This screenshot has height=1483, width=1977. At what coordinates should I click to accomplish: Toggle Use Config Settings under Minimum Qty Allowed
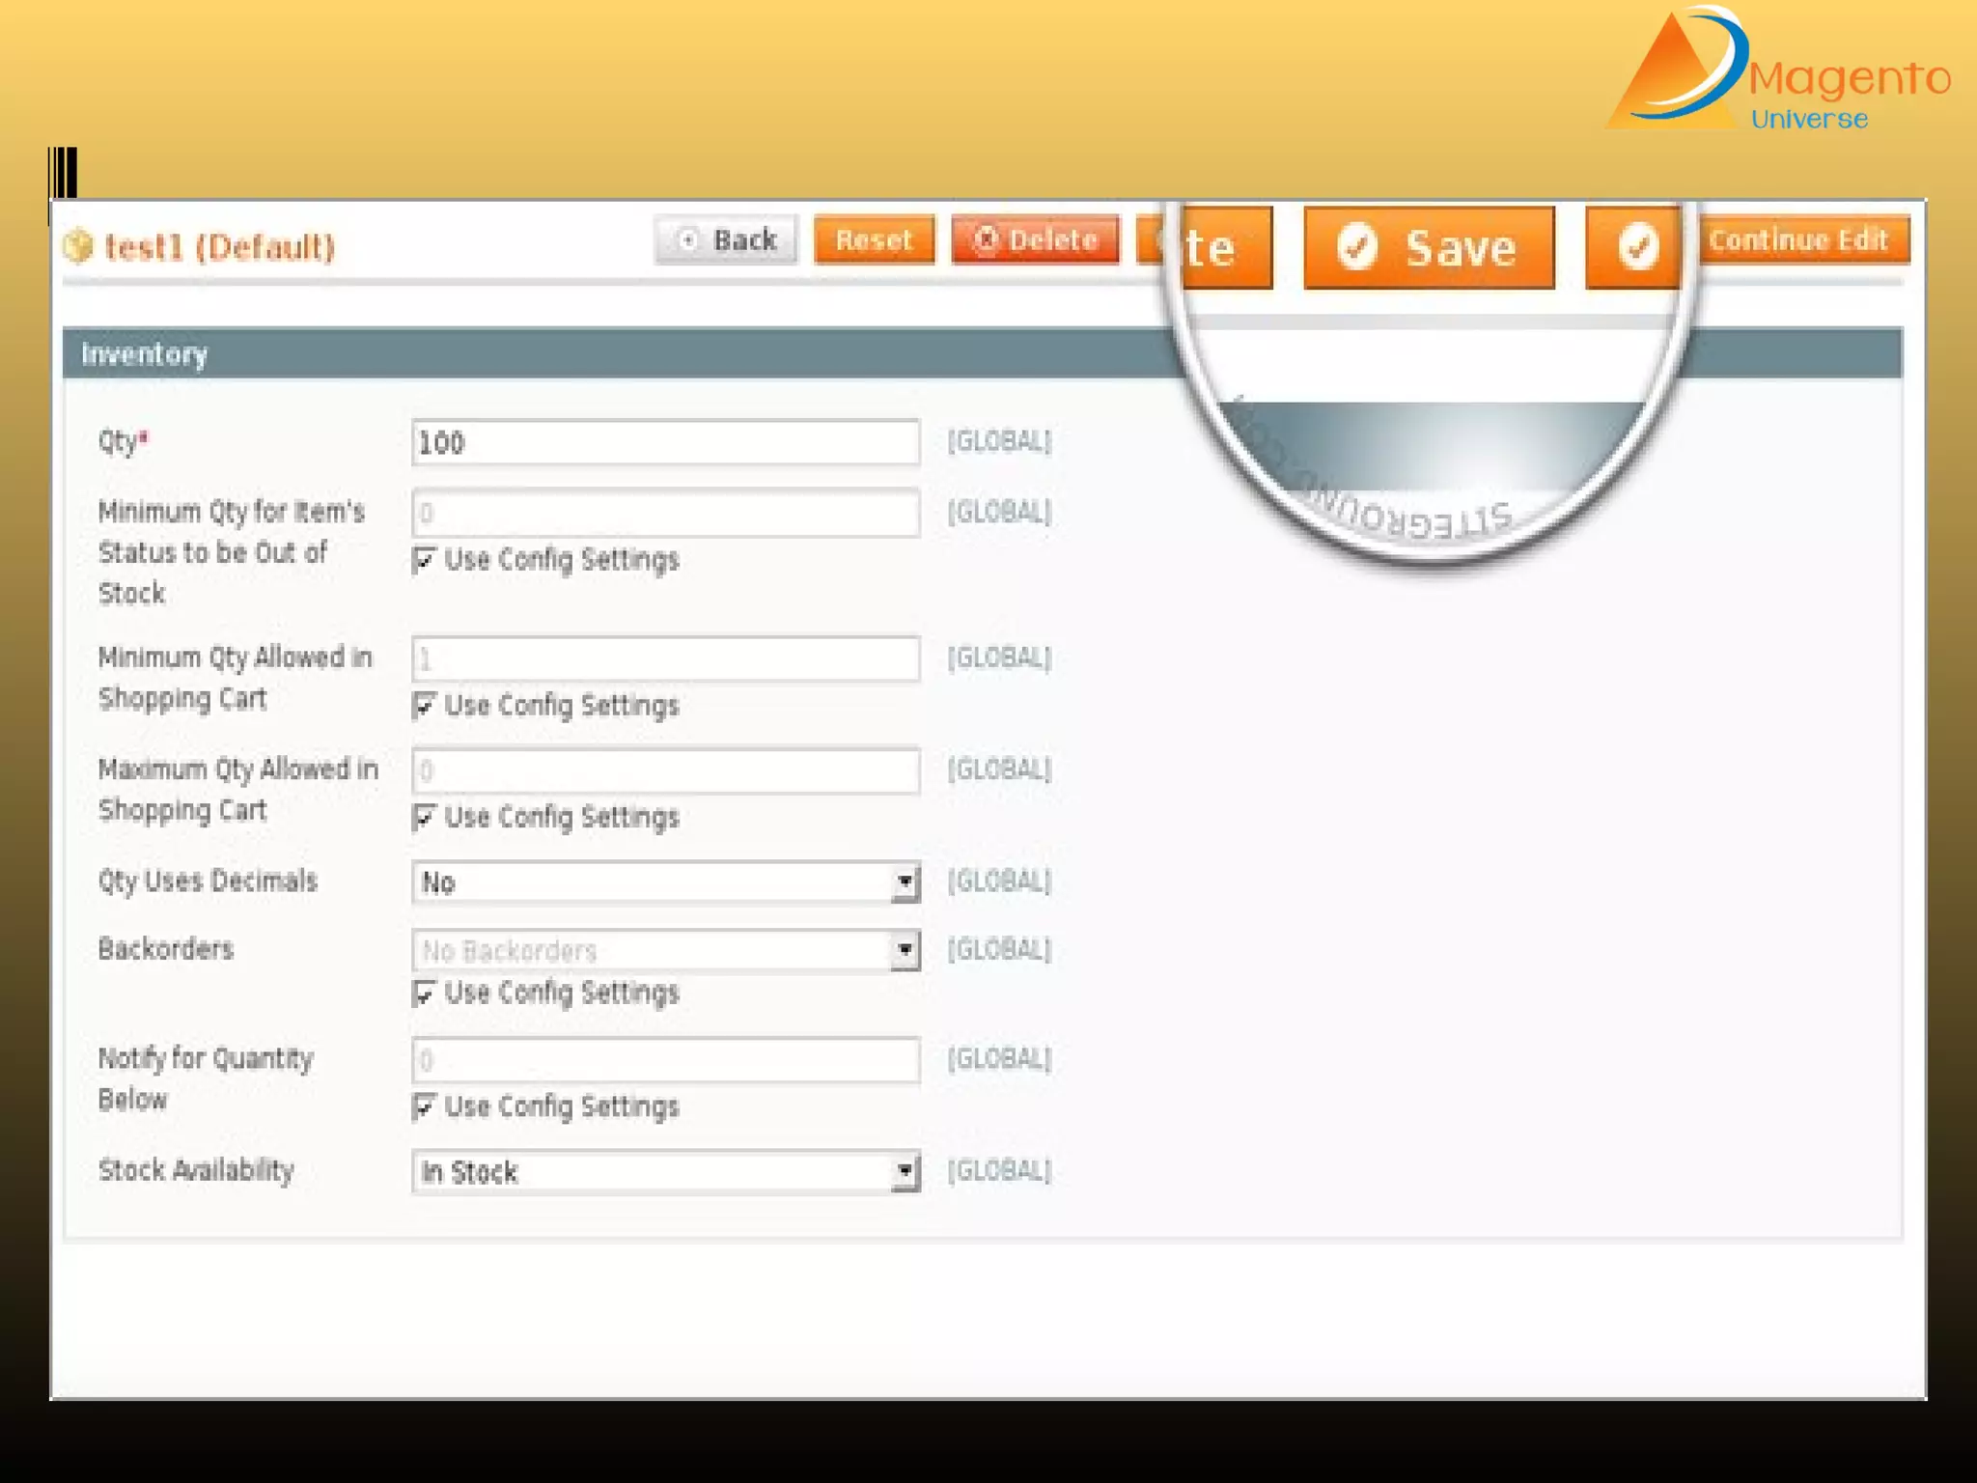[x=424, y=706]
